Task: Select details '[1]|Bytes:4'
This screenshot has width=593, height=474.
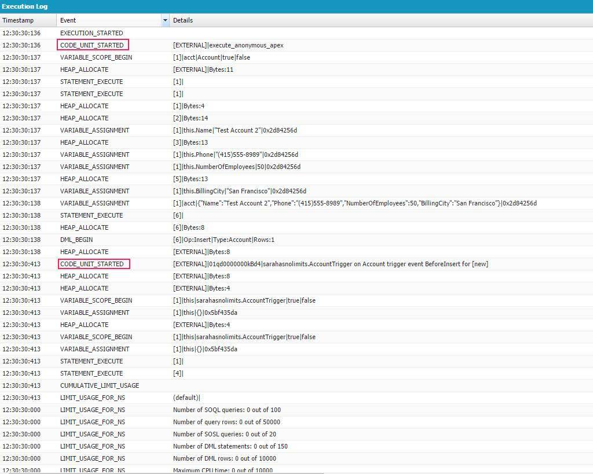Action: click(189, 106)
